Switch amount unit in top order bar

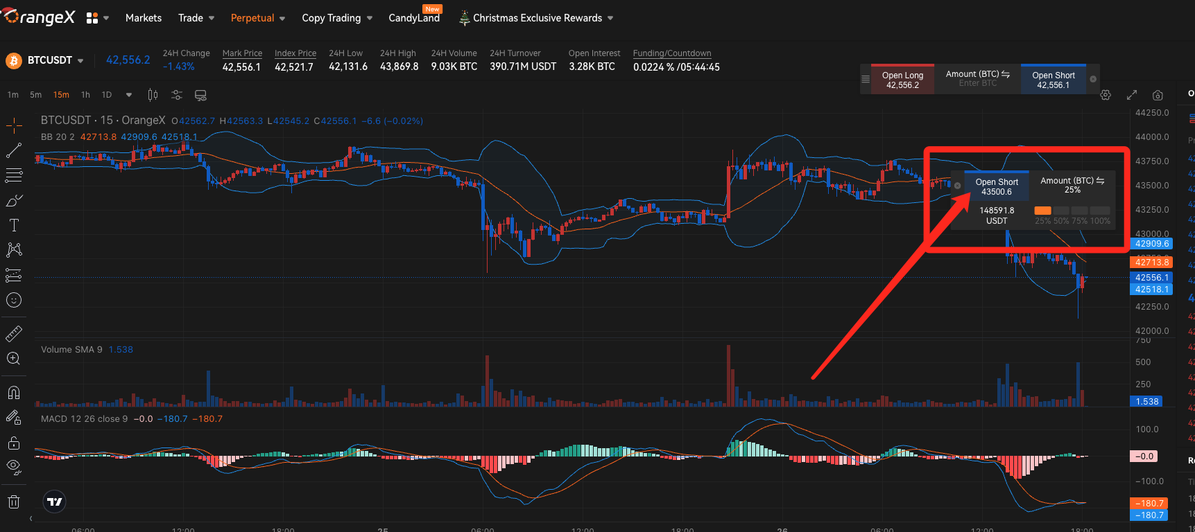coord(1006,74)
